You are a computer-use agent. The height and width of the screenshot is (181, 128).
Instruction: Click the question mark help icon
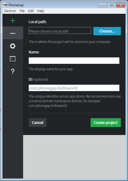[13, 71]
